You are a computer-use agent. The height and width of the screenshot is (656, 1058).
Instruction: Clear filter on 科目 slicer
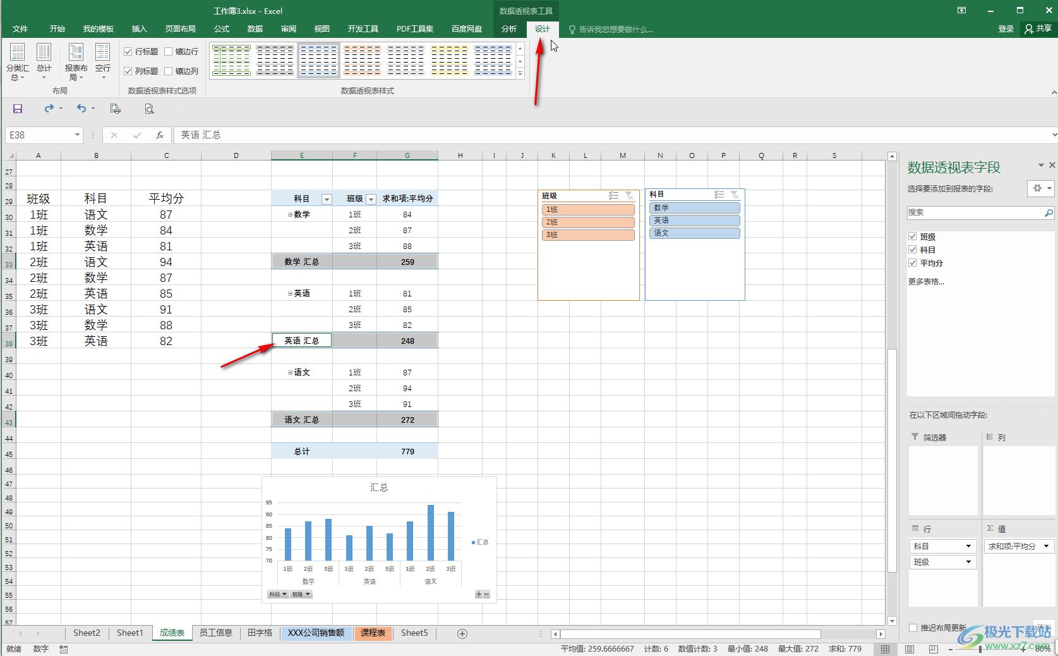coord(735,195)
